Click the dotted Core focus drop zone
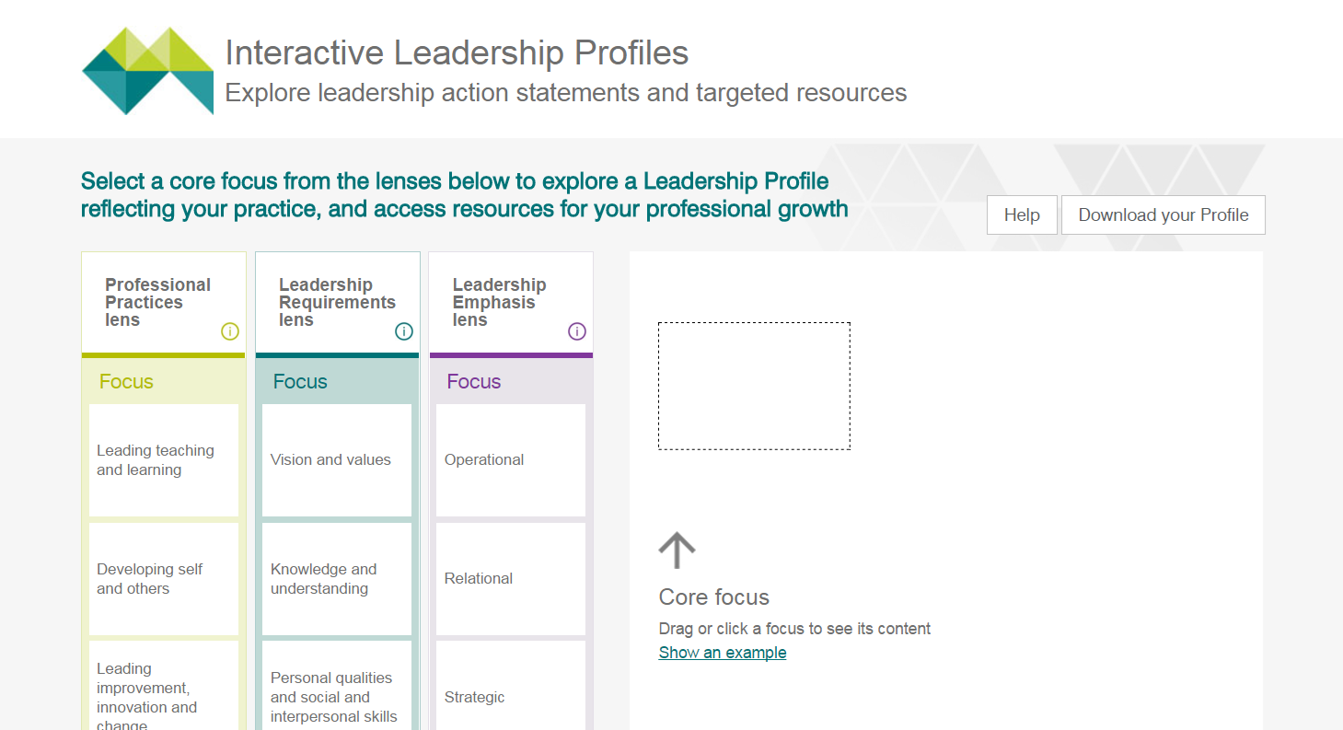 (x=754, y=385)
